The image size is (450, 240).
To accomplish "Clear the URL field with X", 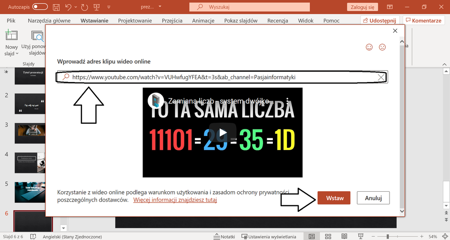I will (381, 77).
